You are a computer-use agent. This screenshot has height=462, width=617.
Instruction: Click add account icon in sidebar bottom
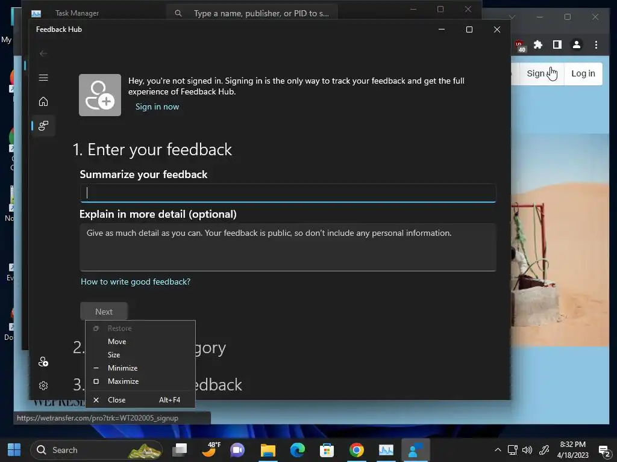43,362
